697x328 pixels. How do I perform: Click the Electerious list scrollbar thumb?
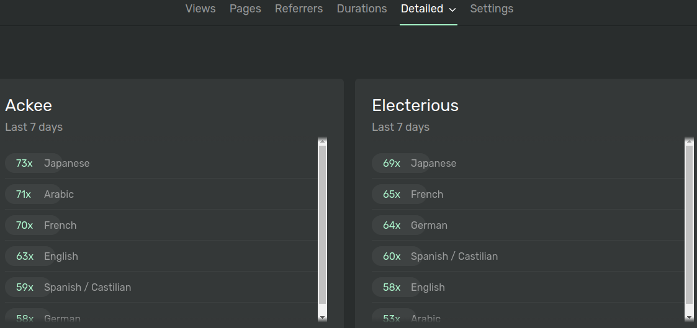pyautogui.click(x=689, y=224)
